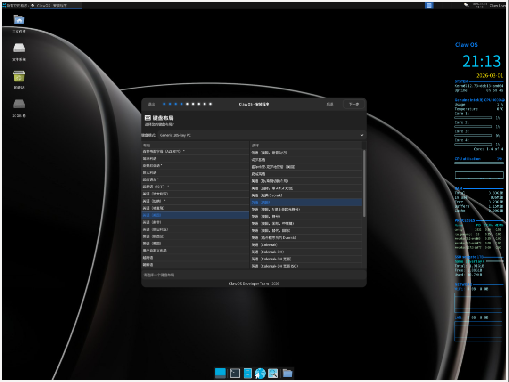Open the folder icon in the dock
This screenshot has height=382, width=509.
point(287,373)
